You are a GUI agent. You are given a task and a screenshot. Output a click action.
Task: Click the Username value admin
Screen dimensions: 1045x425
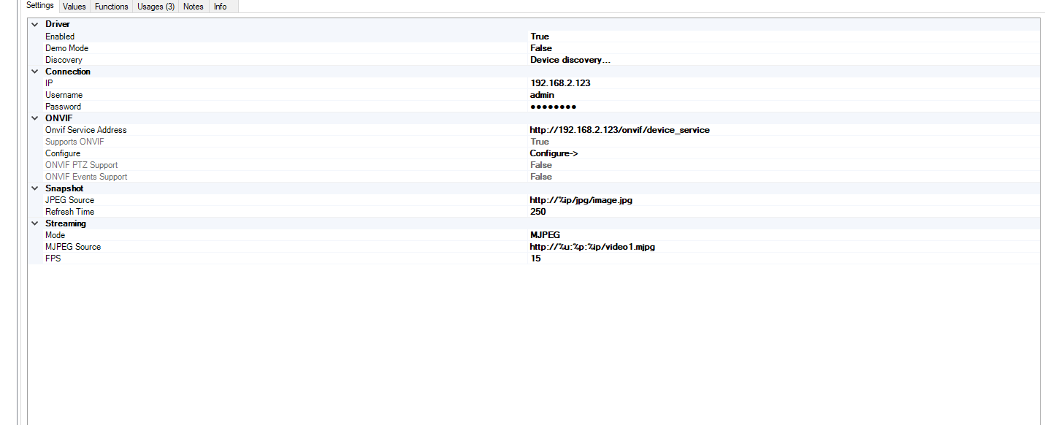(542, 95)
